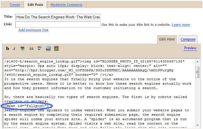
Task: Click the span id="fullpost" tag text
Action: tap(26, 106)
